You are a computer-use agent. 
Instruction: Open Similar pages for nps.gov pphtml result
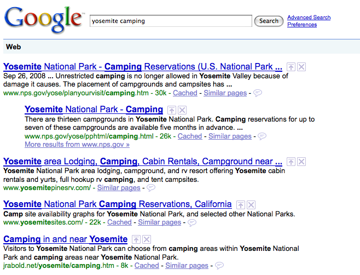click(x=230, y=136)
